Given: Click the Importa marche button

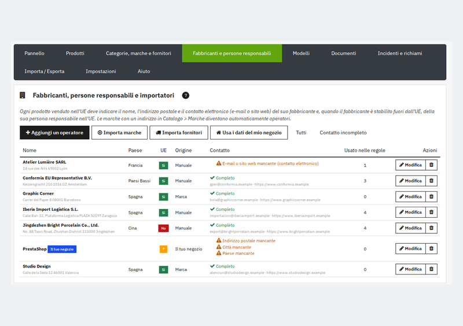Looking at the screenshot, I should 119,133.
